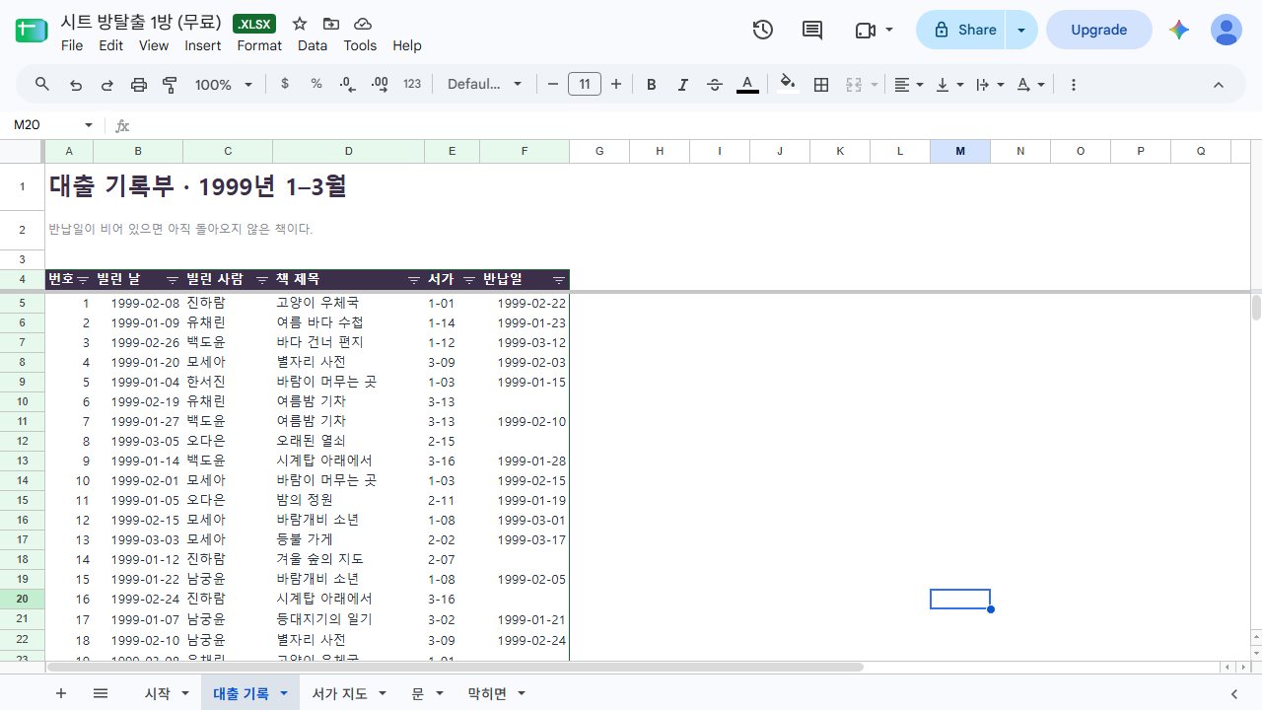Undo the last action
This screenshot has width=1262, height=710.
point(75,85)
